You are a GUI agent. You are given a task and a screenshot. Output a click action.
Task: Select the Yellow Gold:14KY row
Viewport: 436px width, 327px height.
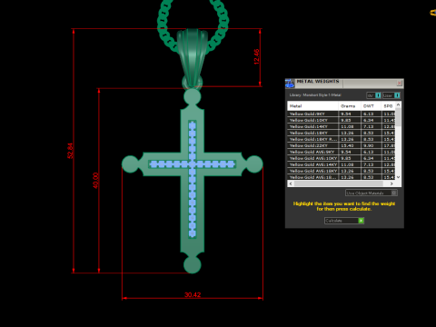point(342,126)
